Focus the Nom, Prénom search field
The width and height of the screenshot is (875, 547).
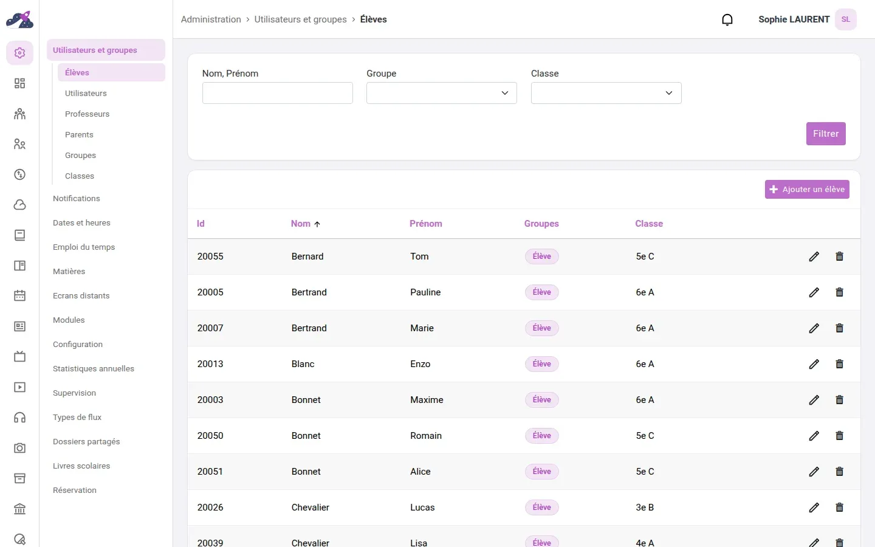278,93
